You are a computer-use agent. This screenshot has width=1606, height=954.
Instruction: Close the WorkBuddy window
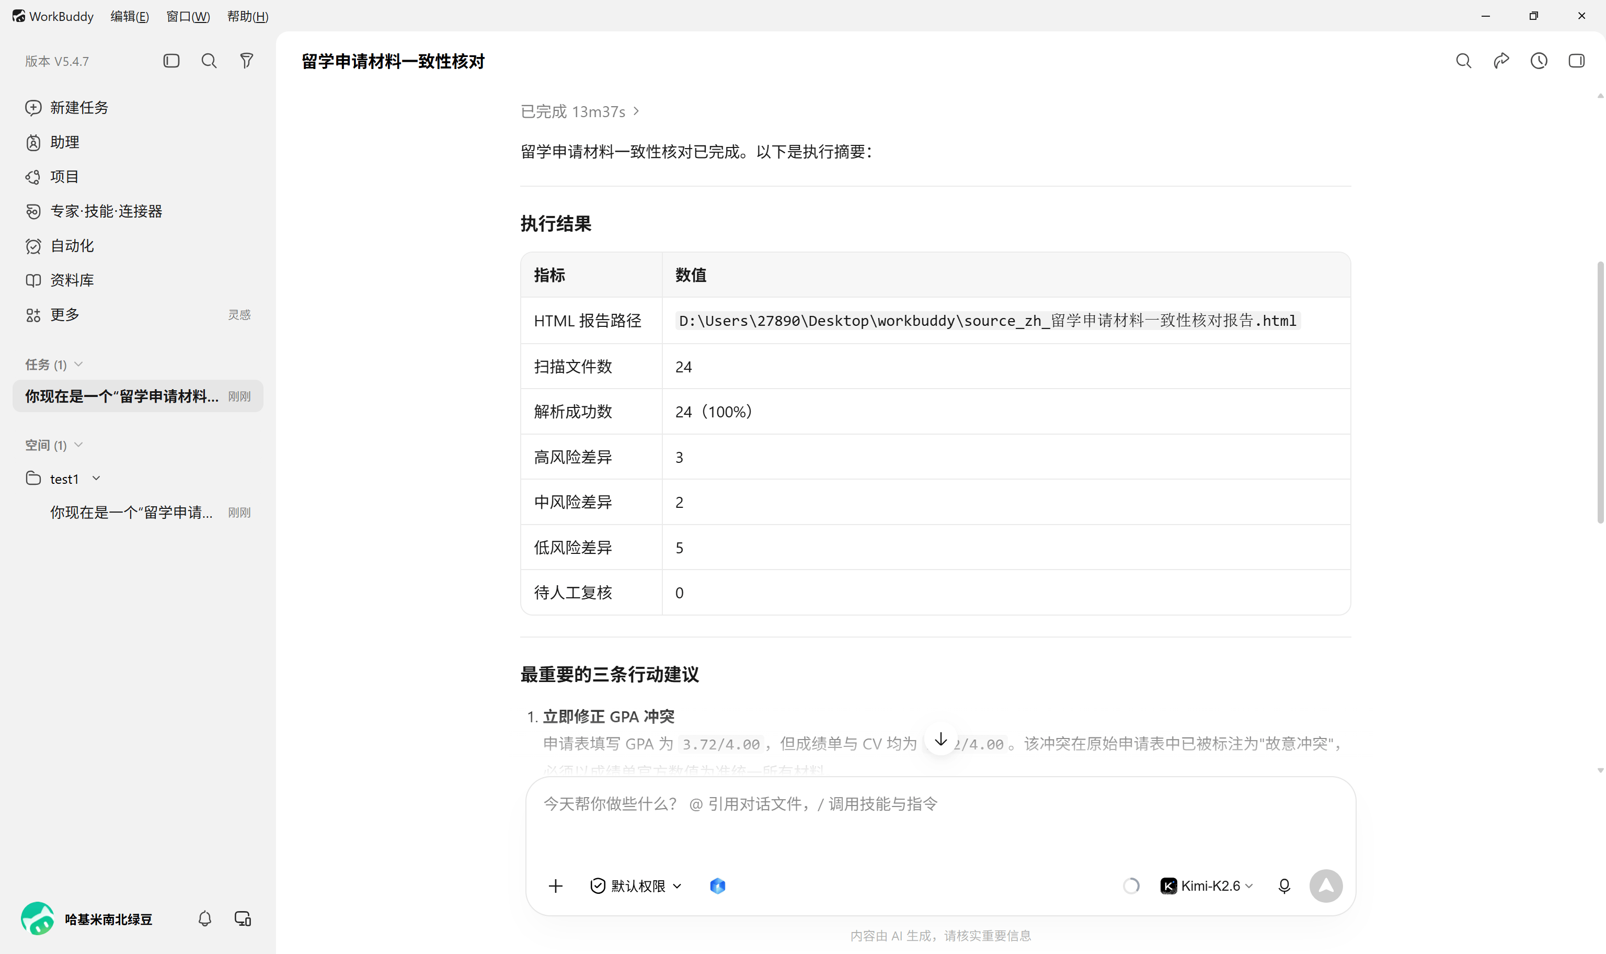click(1581, 16)
